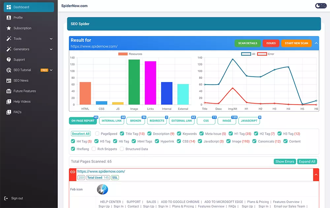Click the SpiderNow.com header title

[74, 6]
